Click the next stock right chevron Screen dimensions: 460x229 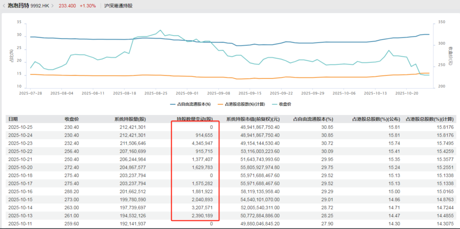(52, 6)
